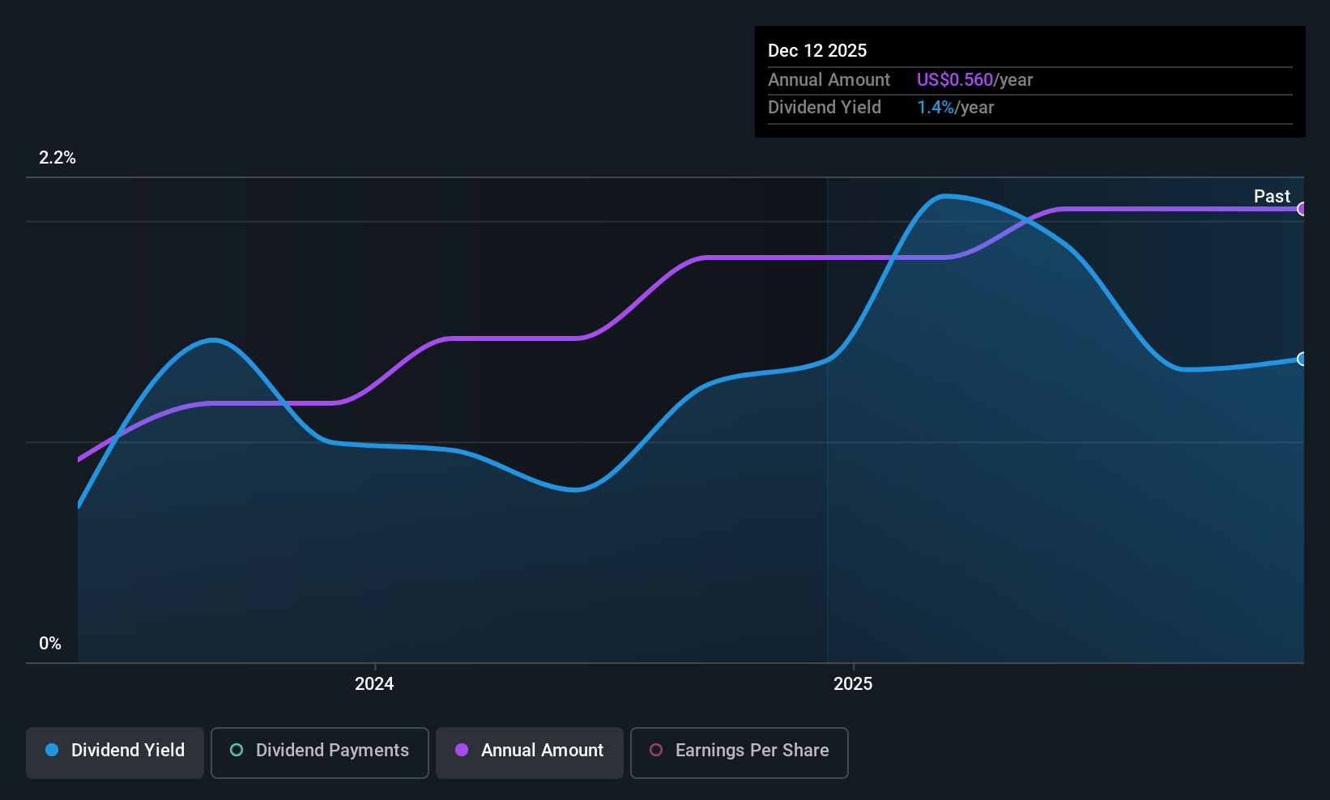This screenshot has height=800, width=1330.
Task: Click the Dividend Yield row label in the tooltip
Action: tap(825, 108)
